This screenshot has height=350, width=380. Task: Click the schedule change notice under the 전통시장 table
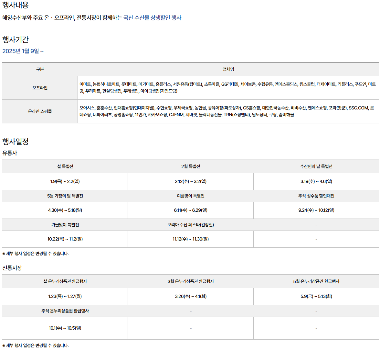36,345
